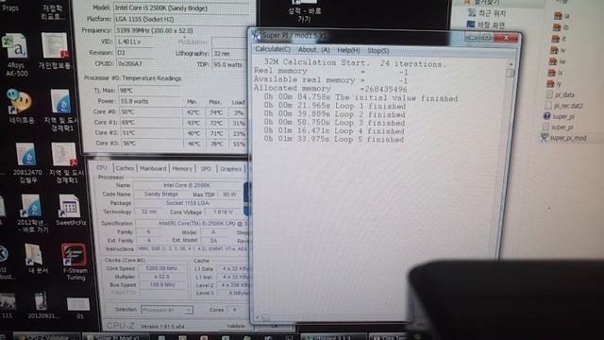
Task: Open the 네이트온 messenger desktop icon
Action: click(21, 107)
